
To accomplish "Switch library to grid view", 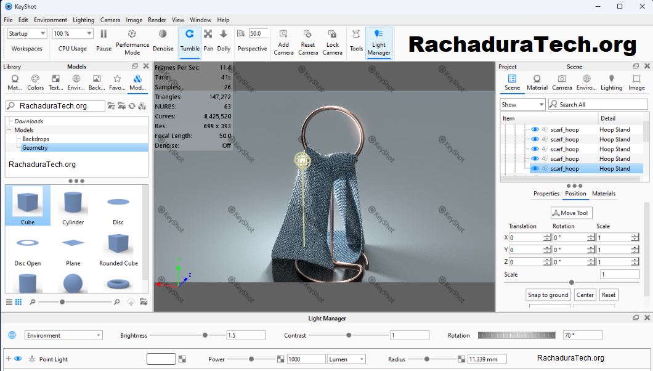I will [18, 302].
